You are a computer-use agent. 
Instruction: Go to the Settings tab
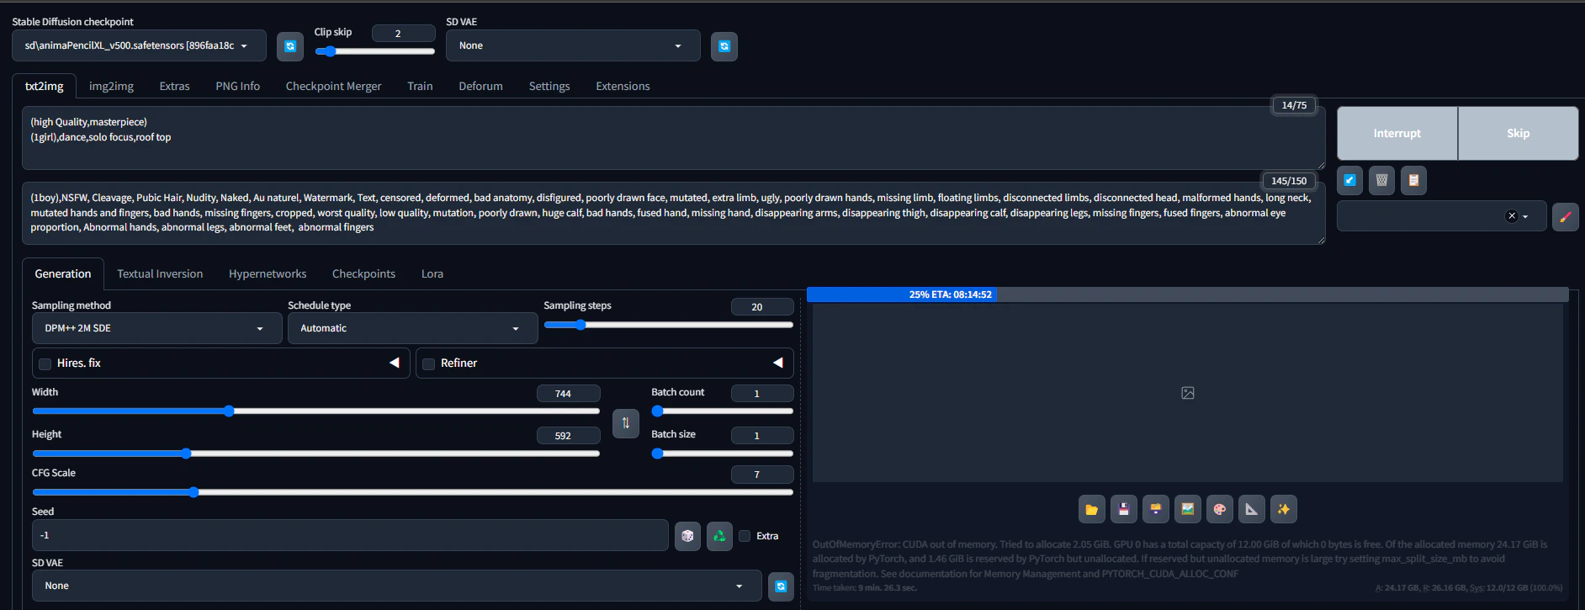[x=549, y=86]
